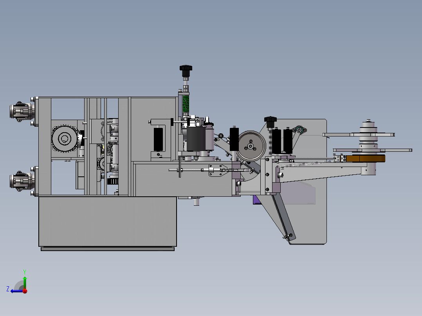Select the flange bearing with teal center
Viewport: 422px width, 316px height.
(299, 130)
